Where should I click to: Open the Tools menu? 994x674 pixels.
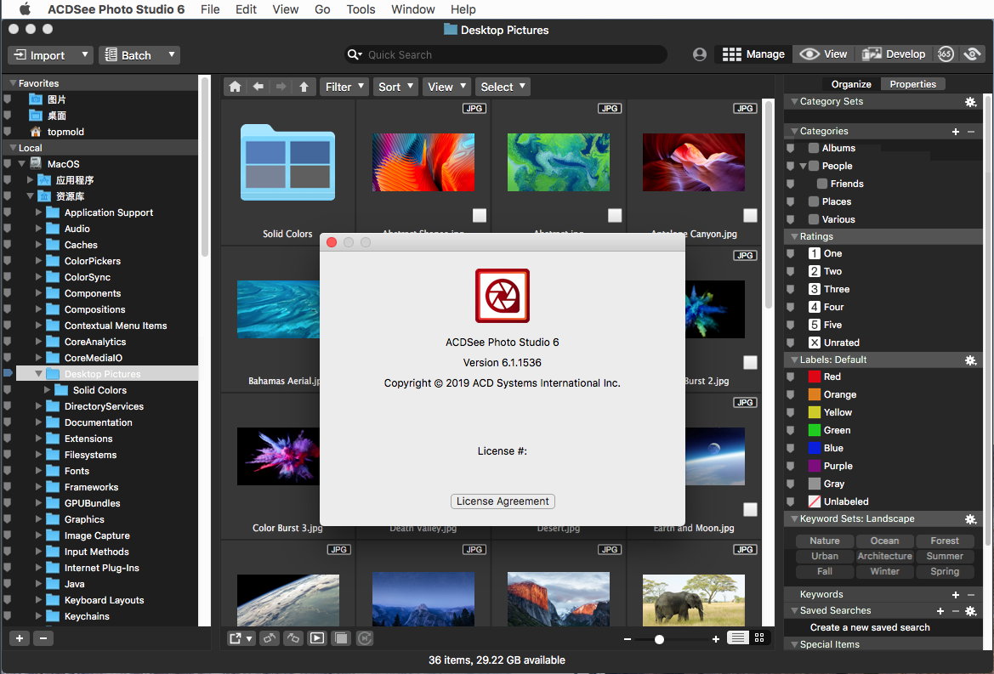click(361, 9)
